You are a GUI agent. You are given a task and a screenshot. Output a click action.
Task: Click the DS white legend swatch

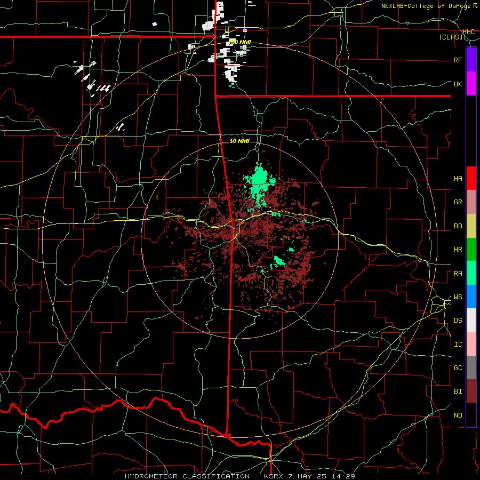471,320
